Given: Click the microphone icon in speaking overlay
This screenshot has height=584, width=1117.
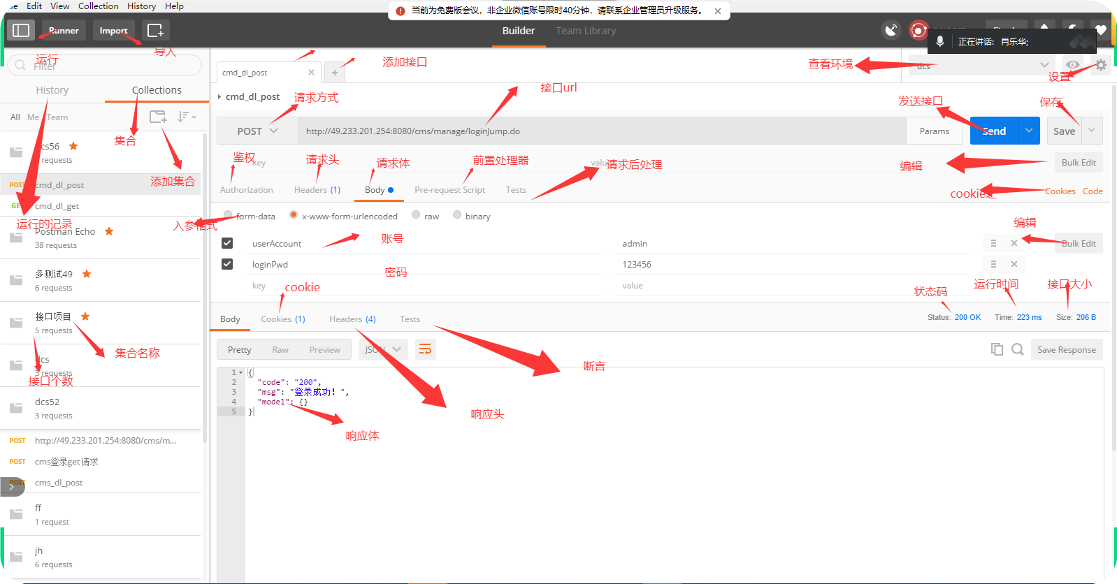Looking at the screenshot, I should [x=940, y=41].
